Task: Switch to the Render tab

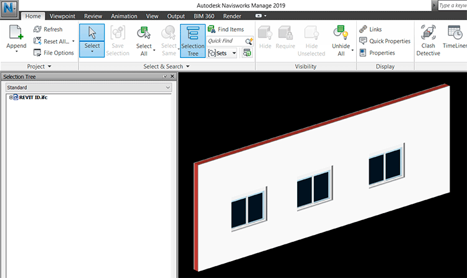Action: click(232, 16)
